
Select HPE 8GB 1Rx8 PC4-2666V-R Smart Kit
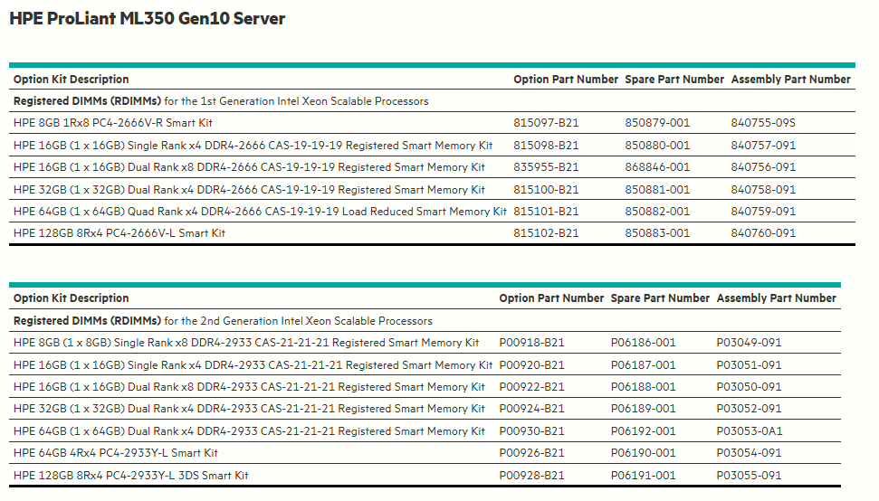pos(113,123)
